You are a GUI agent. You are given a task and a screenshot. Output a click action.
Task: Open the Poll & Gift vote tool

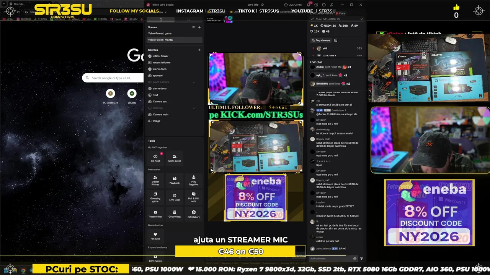[194, 197]
